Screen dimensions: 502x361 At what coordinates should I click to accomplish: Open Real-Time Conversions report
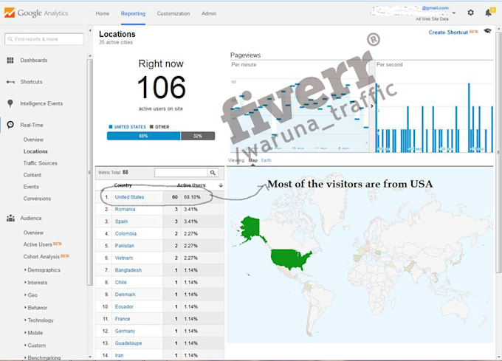click(x=37, y=199)
